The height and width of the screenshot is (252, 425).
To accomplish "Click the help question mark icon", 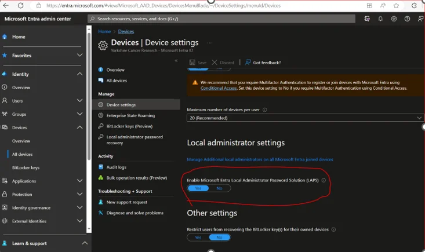I will coord(407,19).
